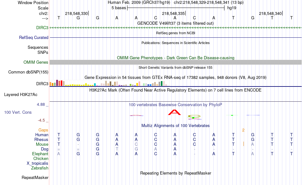The height and width of the screenshot is (185, 302).
Task: Click coordinate marker 218,548,340
Action: [x=270, y=13]
